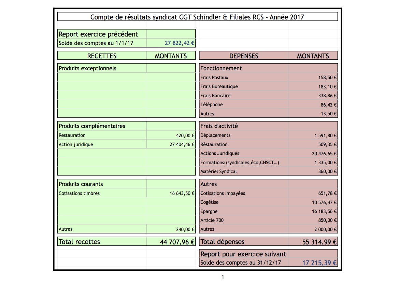Click the 'Restauration' label under recettes
Viewport: 399px width, 282px height.
point(72,136)
